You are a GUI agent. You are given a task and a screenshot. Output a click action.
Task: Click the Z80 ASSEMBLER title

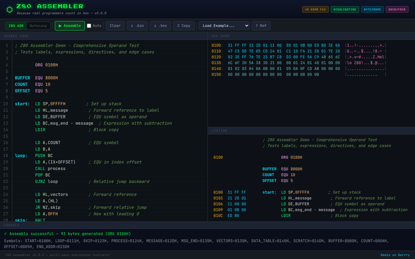50,6
